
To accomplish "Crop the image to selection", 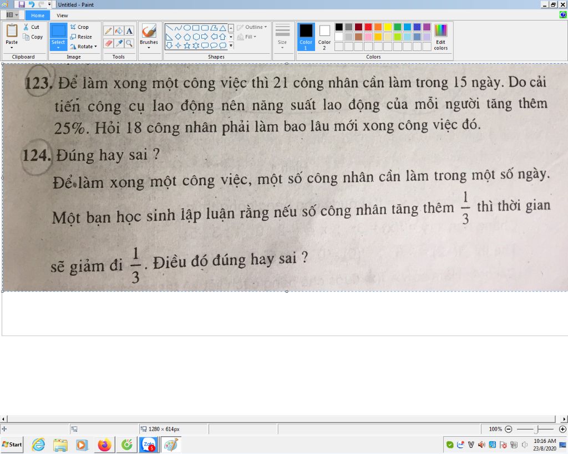I will coord(79,27).
